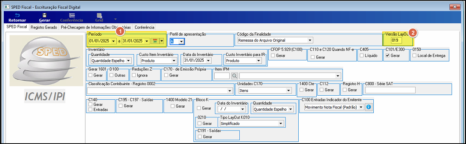Viewport: 466px width, 144px height.
Task: Open the Pré-Checagem de Informações tab
Action: pyautogui.click(x=96, y=27)
